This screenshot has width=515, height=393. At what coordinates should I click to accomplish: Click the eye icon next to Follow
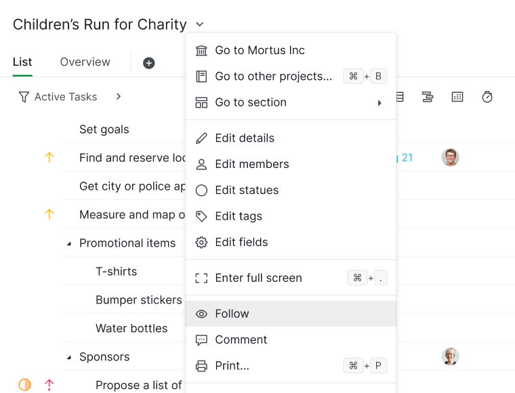[x=201, y=314]
